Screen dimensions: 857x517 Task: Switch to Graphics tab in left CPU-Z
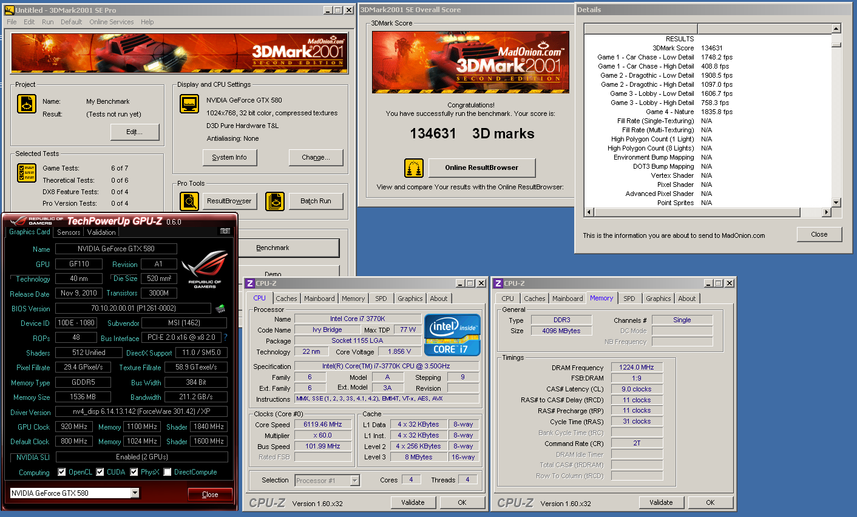tap(410, 299)
